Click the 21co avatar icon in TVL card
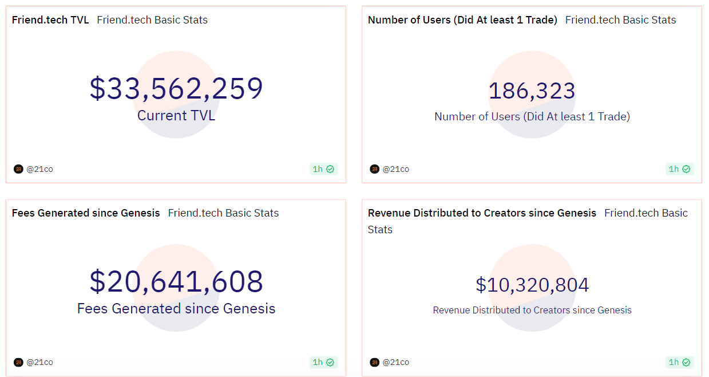709x377 pixels. click(x=18, y=169)
